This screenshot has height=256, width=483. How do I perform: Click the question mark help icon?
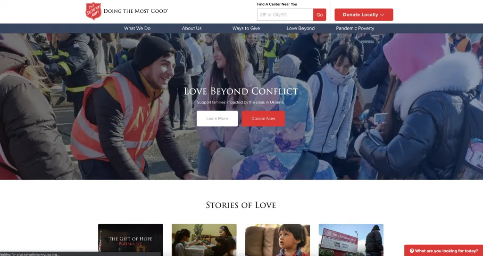(411, 251)
